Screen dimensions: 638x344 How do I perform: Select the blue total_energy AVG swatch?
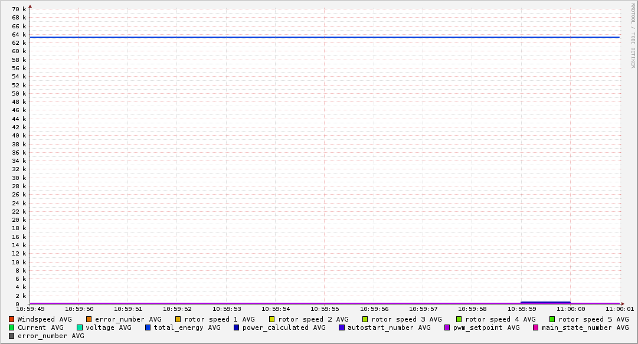tap(148, 327)
